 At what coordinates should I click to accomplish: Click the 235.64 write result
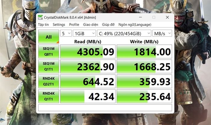pos(144,96)
